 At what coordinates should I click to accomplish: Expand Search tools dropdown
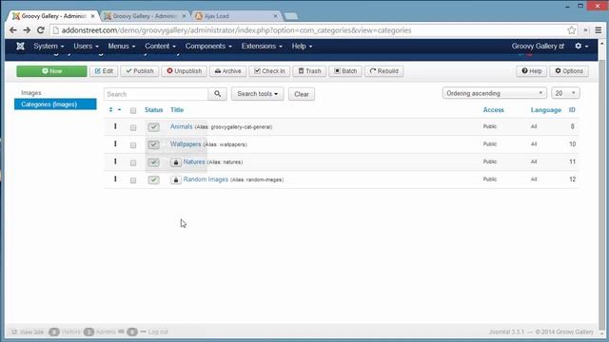[258, 94]
